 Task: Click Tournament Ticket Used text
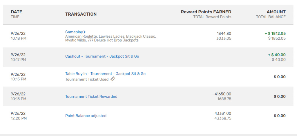(x=87, y=79)
